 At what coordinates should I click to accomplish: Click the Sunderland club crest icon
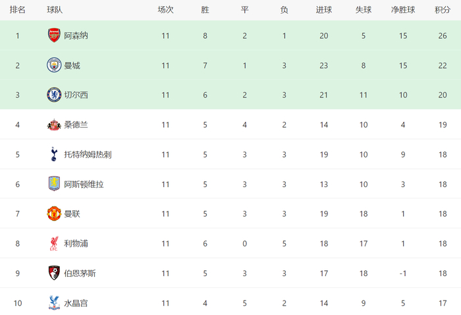[x=54, y=125]
